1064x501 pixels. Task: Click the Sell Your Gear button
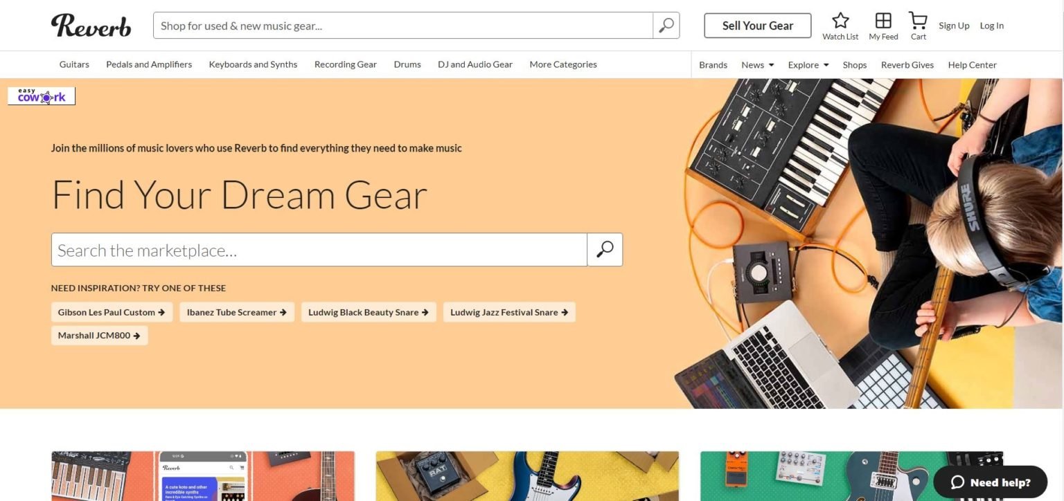pos(757,25)
